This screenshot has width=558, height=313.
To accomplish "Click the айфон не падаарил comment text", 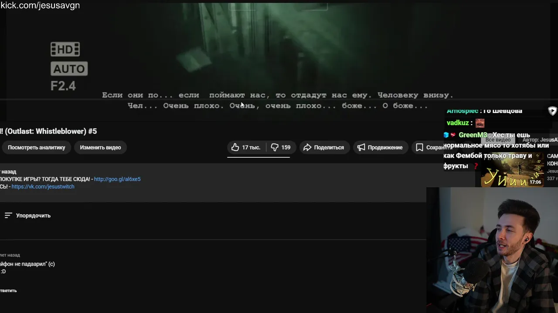I will (x=27, y=264).
